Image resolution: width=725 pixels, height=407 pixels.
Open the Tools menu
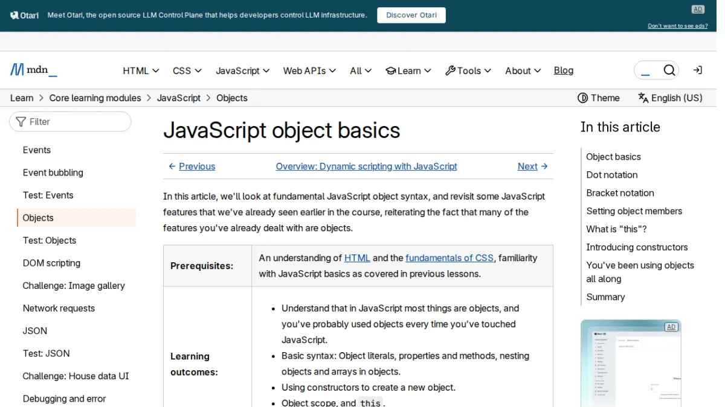point(468,71)
